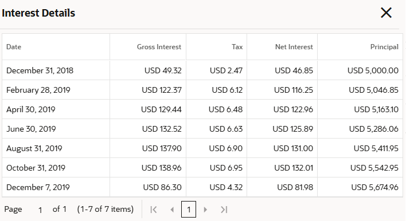The image size is (406, 221).
Task: Click the August 31, 2019 row
Action: [202, 148]
